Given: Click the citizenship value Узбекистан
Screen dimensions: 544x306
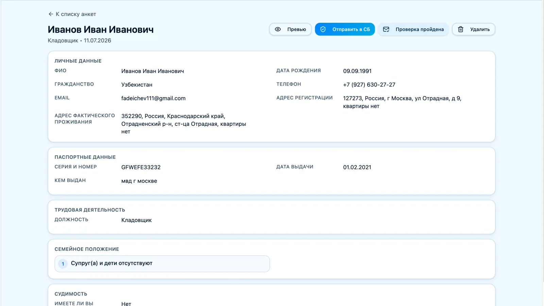Looking at the screenshot, I should pos(137,85).
